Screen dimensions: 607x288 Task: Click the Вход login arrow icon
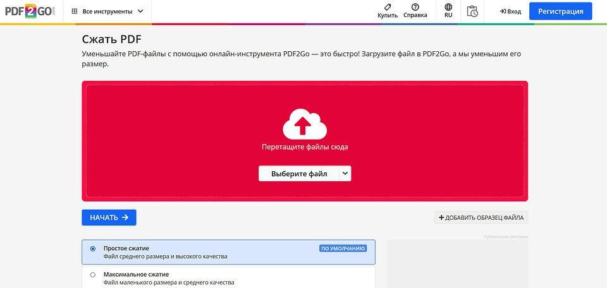pyautogui.click(x=503, y=11)
